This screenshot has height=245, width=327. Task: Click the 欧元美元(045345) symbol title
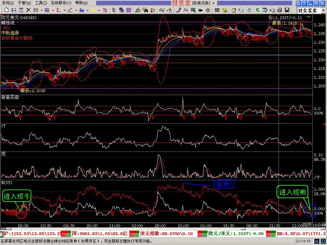pos(19,18)
